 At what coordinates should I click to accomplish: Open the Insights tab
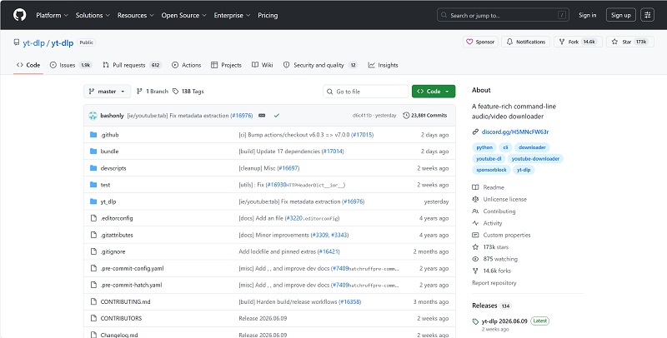tap(384, 65)
